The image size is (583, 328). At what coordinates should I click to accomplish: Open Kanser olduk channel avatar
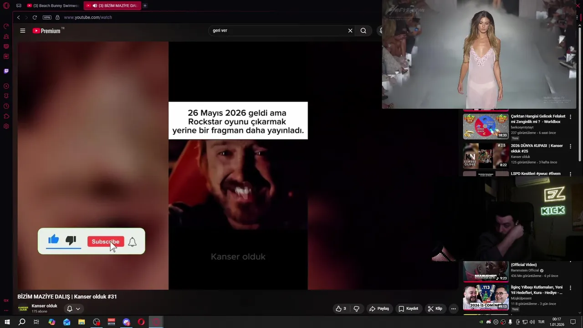coord(23,309)
